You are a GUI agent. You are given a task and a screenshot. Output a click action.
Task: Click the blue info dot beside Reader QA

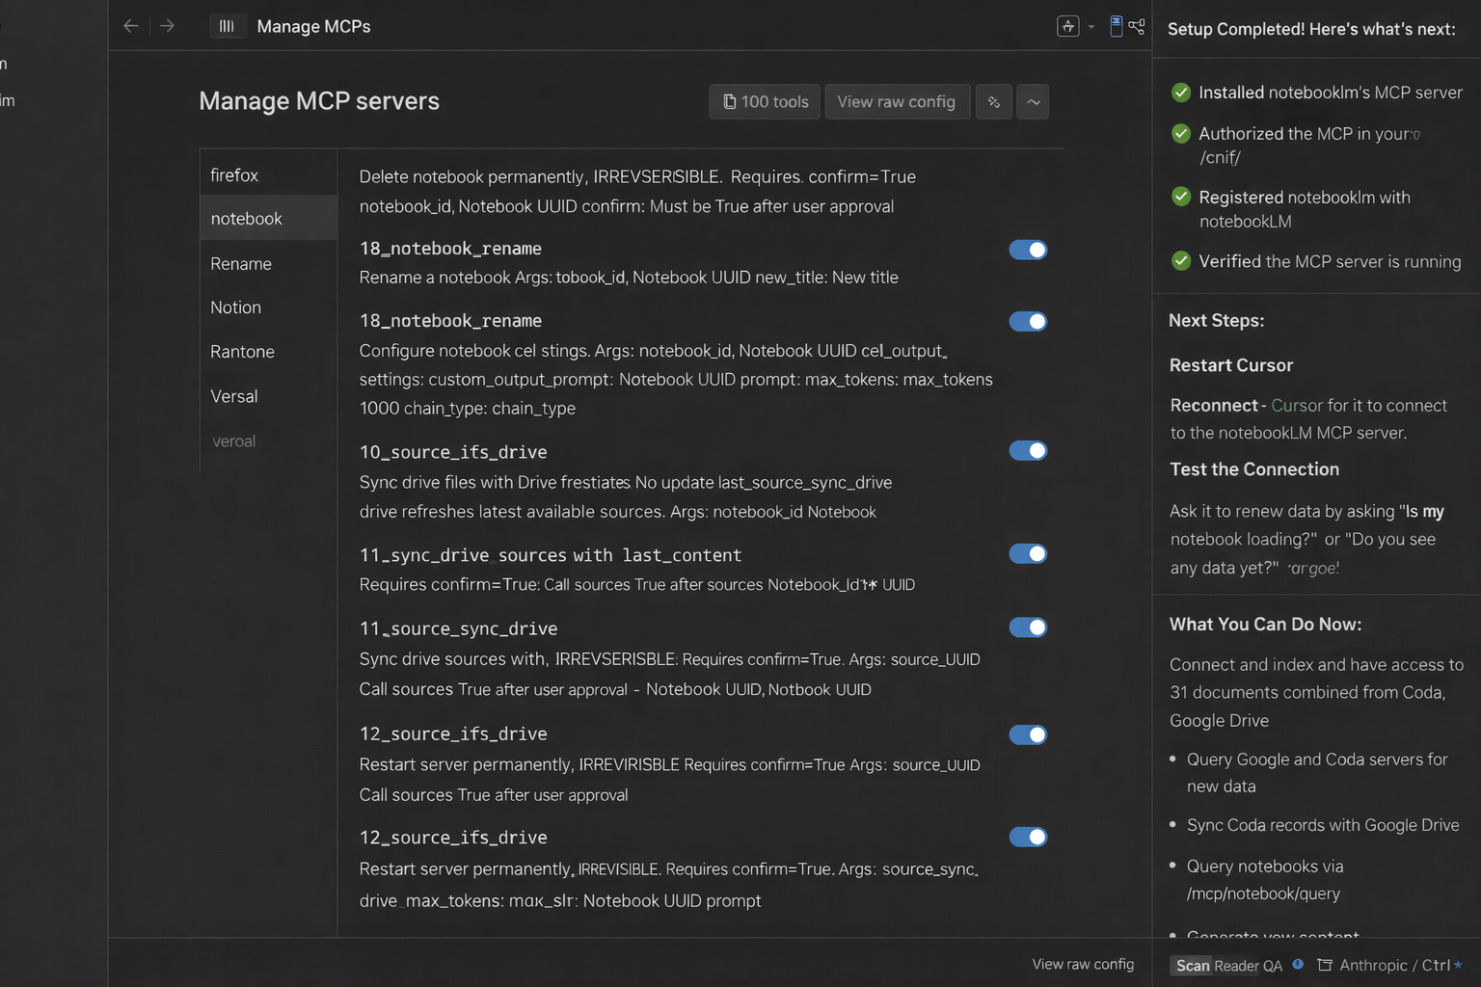[1298, 964]
